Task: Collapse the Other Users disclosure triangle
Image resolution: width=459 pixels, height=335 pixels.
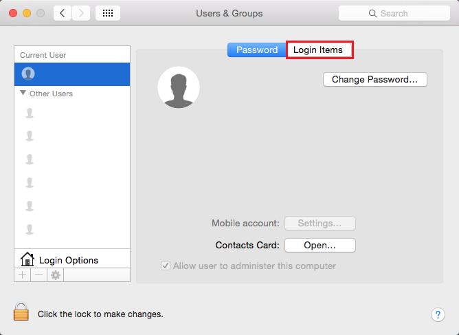Action: [x=23, y=93]
